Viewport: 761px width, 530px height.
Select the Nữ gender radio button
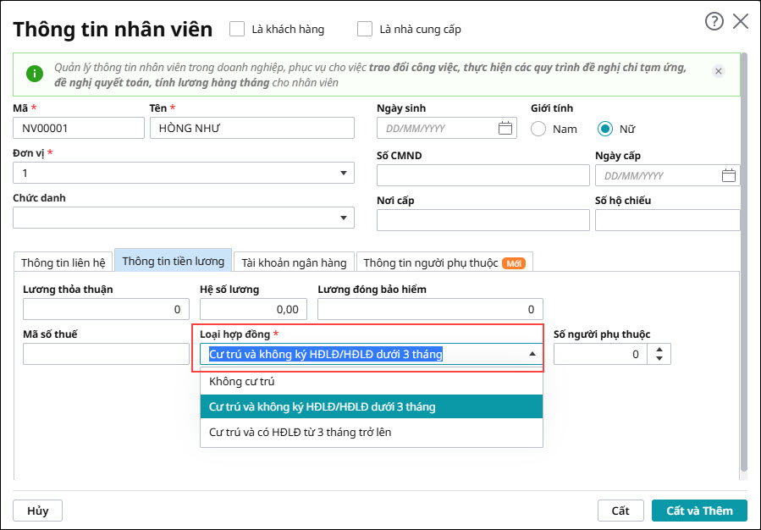604,129
